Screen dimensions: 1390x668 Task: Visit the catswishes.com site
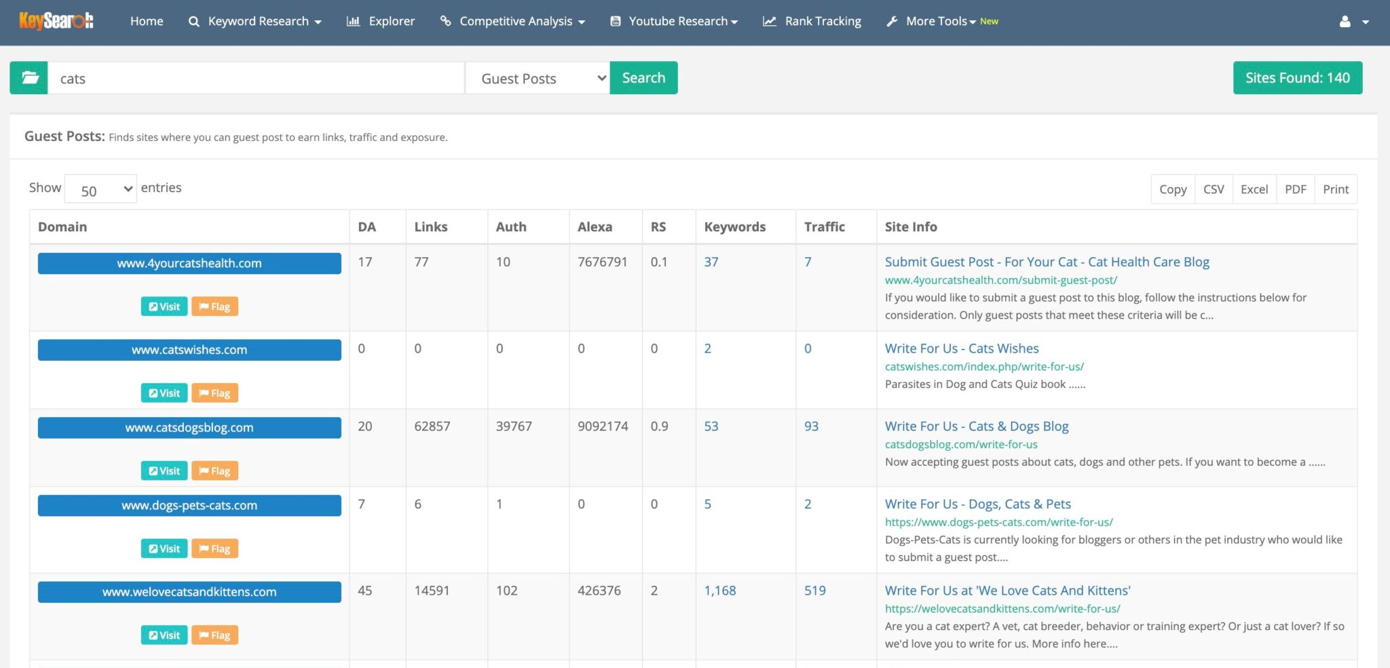coord(164,393)
